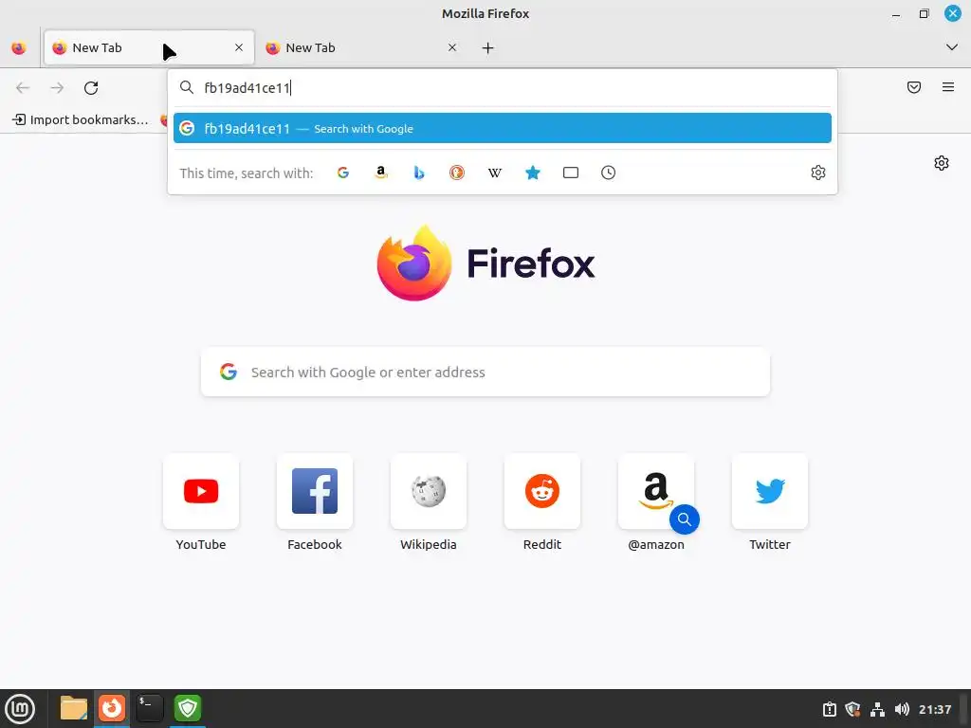
Task: Open the update manager shield tray icon
Action: [852, 709]
